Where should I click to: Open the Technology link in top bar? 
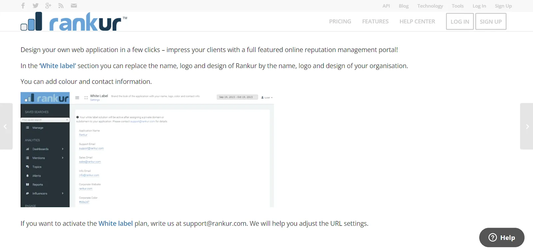click(x=430, y=6)
